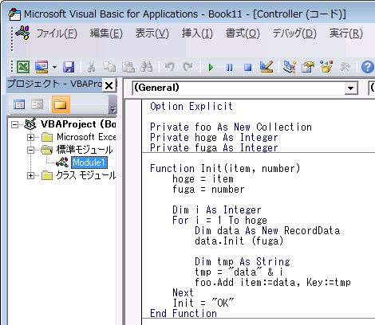
Task: Click the Undo arrow icon
Action: (169, 67)
